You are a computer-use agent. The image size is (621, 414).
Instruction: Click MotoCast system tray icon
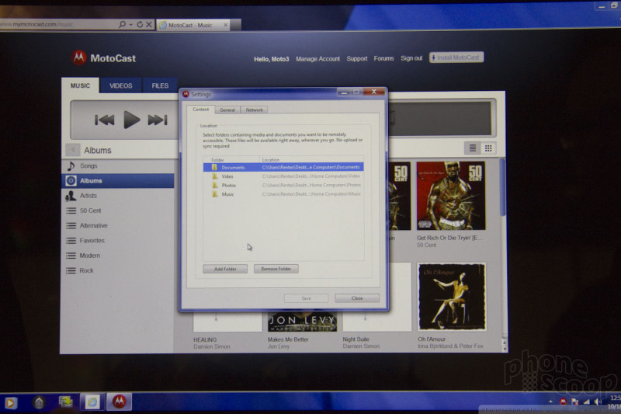[563, 402]
